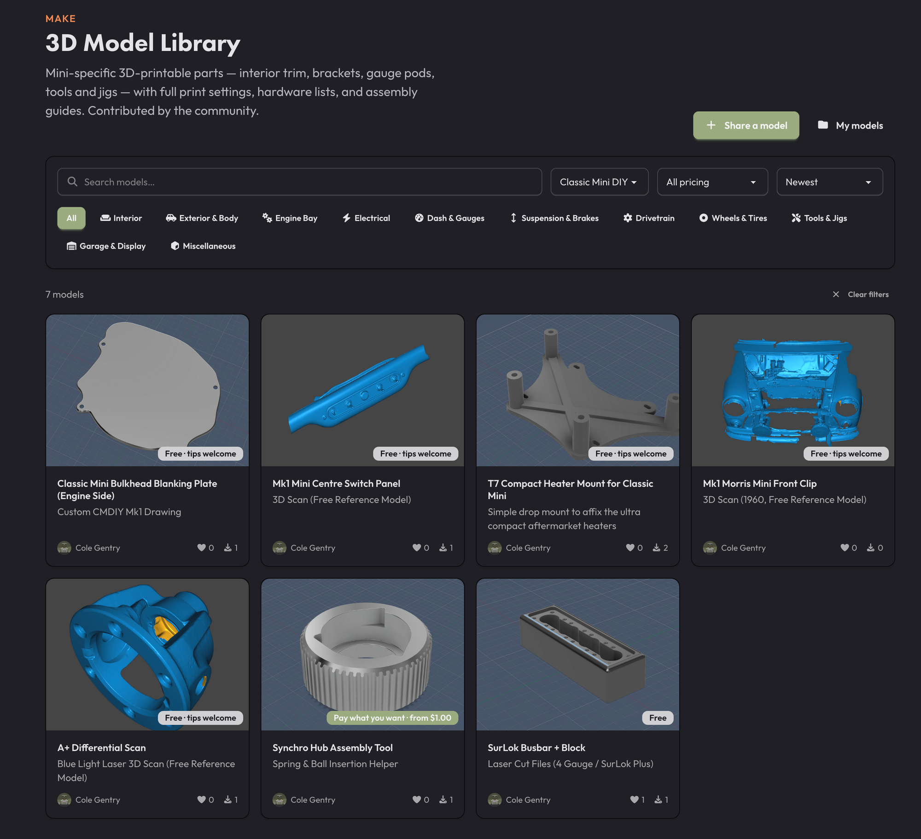
Task: Open A+ Differential Scan title
Action: (101, 747)
